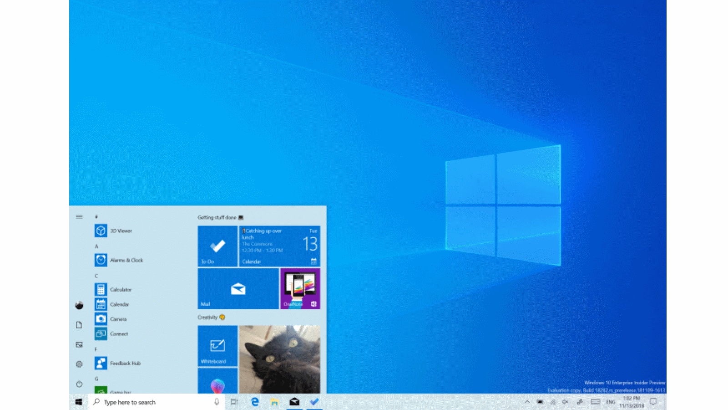Jump to apps via the letter C header

(x=96, y=275)
